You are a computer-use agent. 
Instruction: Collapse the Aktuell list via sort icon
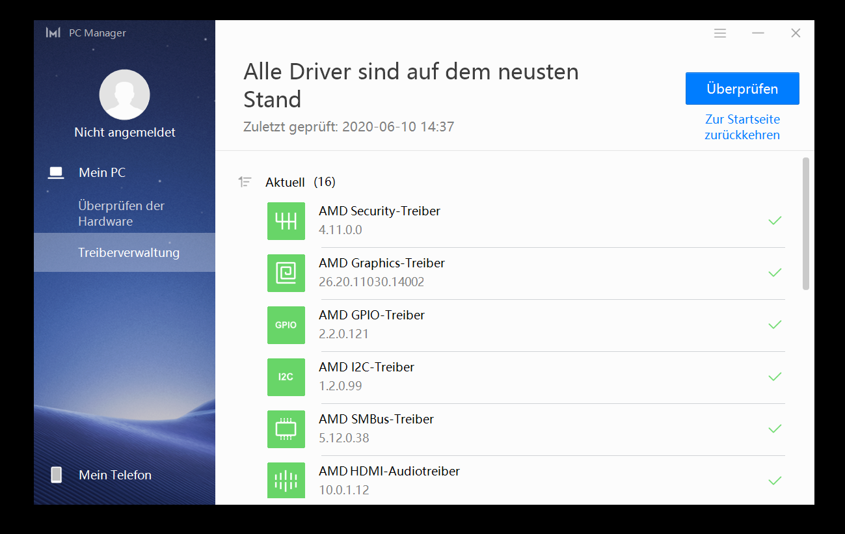click(245, 182)
